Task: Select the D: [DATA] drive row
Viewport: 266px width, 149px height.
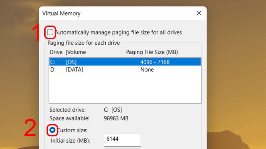Action: click(x=125, y=70)
